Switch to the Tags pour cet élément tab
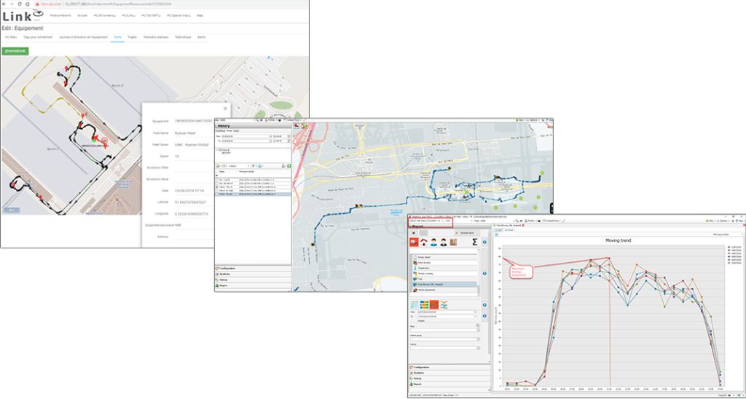 point(38,36)
